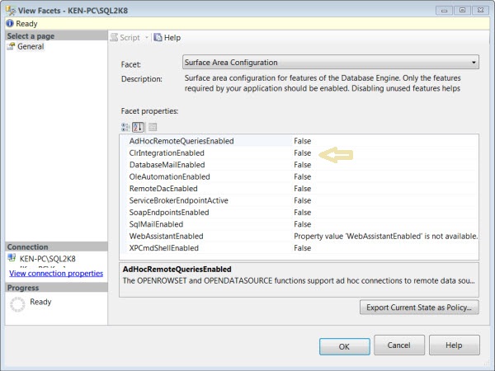Click the Ready information icon
Viewport: 495px width, 371px height.
10,23
